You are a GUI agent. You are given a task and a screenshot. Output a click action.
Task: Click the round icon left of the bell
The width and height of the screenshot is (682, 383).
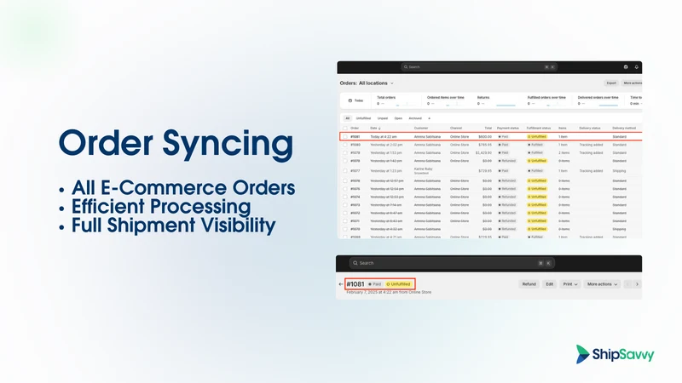click(x=626, y=67)
